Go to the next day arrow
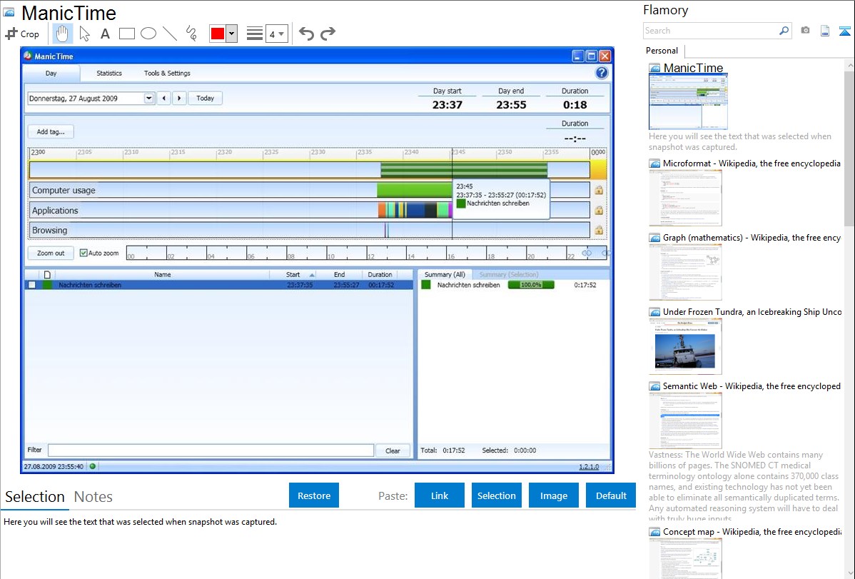855x579 pixels. 179,99
